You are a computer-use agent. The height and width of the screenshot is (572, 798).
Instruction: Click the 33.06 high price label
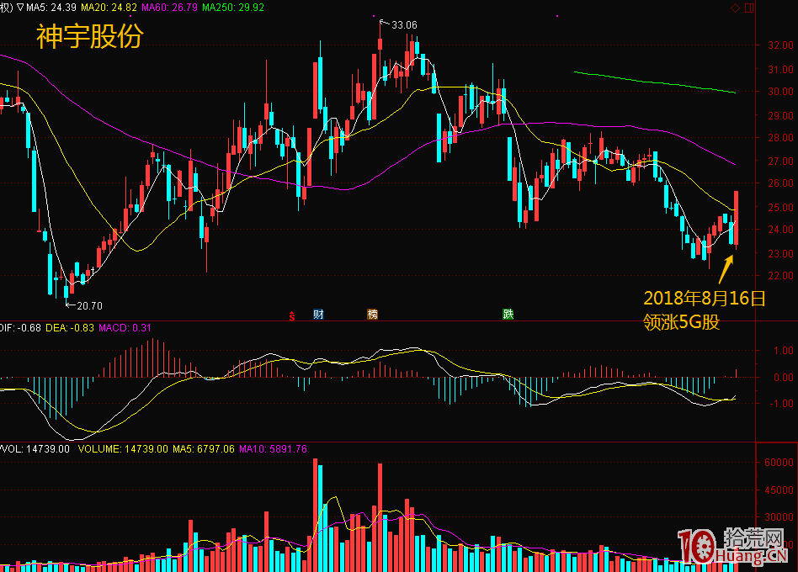pyautogui.click(x=404, y=25)
